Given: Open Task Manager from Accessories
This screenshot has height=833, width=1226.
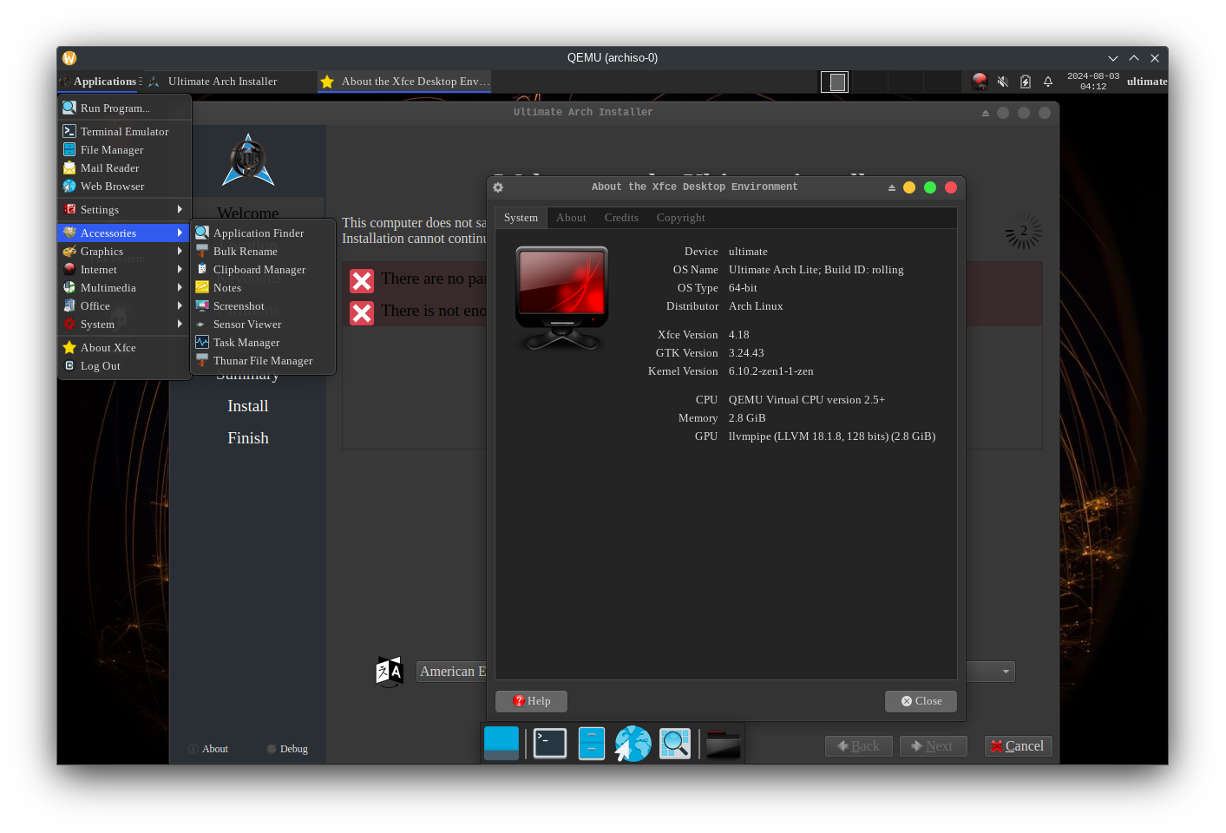Looking at the screenshot, I should tap(263, 342).
